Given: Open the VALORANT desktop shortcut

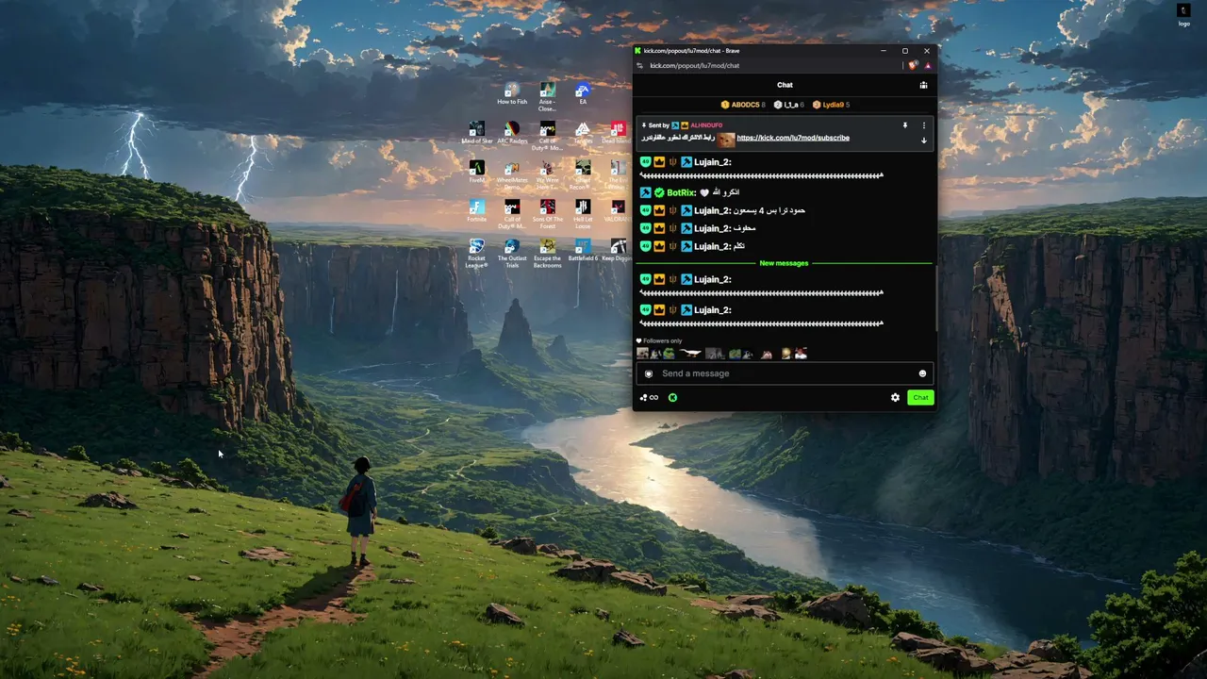Looking at the screenshot, I should (x=618, y=210).
